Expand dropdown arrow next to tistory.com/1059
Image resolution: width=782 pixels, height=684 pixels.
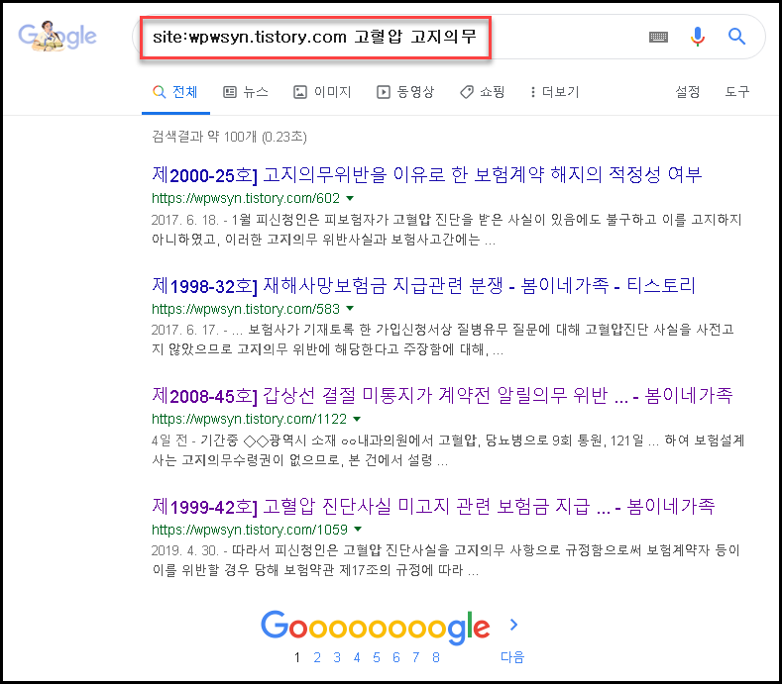click(358, 529)
